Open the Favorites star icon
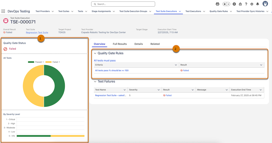 coord(225,4)
